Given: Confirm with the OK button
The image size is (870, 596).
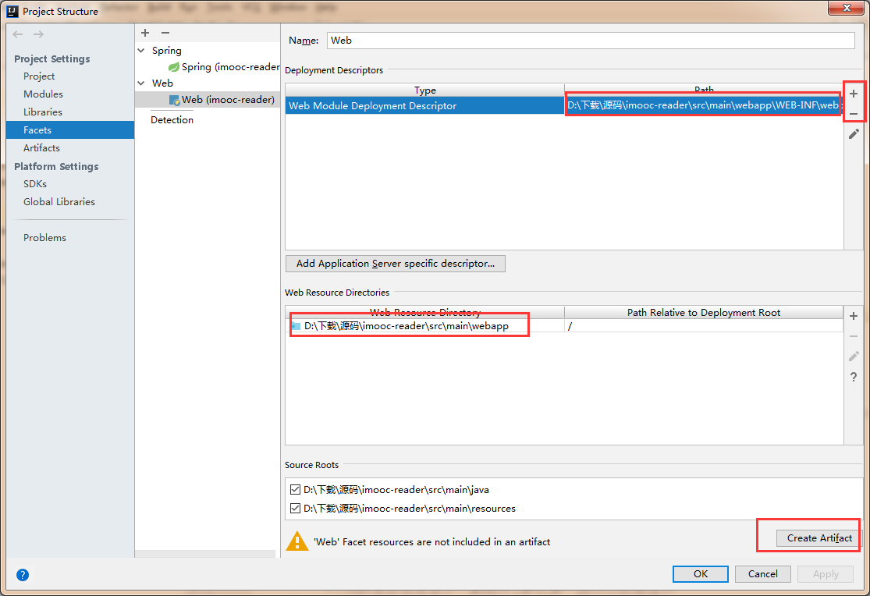Looking at the screenshot, I should 700,574.
